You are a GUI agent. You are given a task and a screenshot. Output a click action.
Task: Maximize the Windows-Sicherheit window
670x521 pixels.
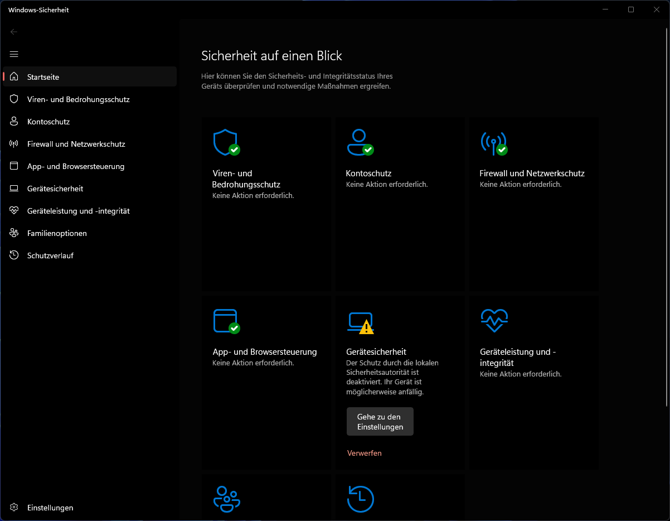point(631,9)
